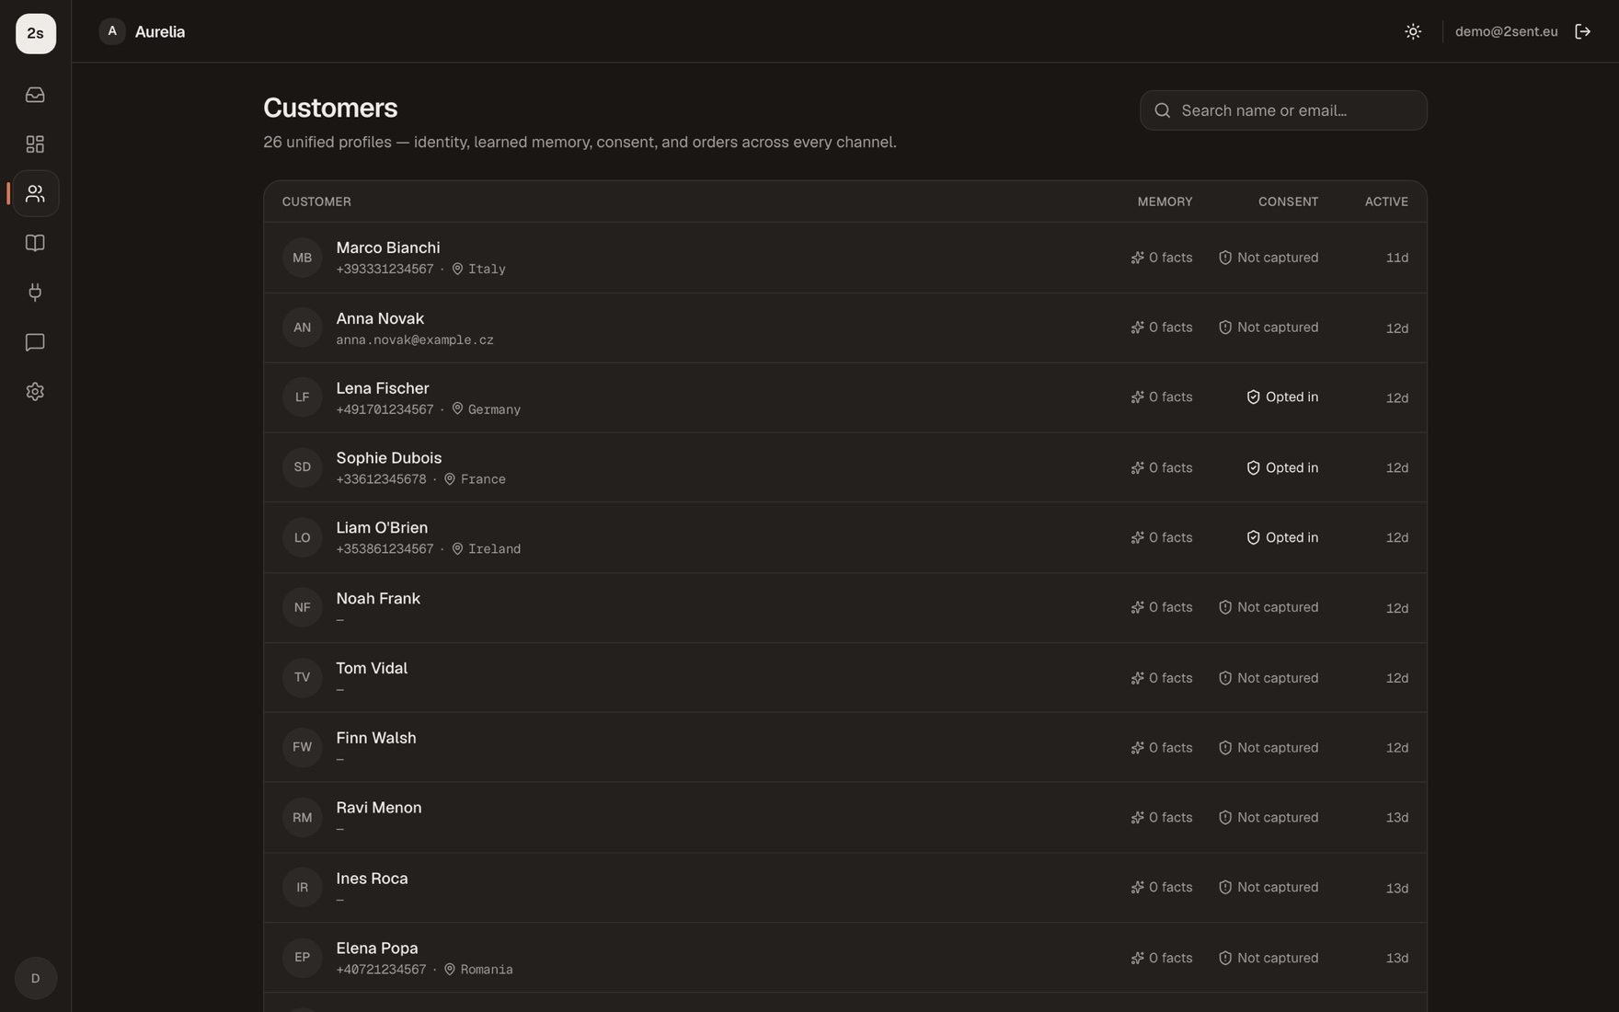Click Liam O'Brien's phone number +353861234567
1619x1012 pixels.
pos(385,549)
